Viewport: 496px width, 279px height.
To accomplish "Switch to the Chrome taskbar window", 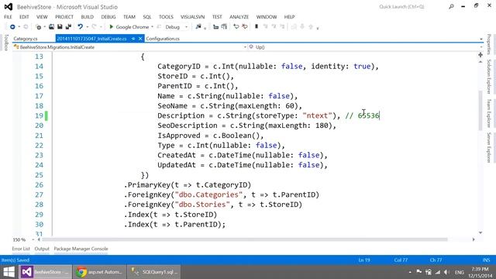I will pos(100,272).
